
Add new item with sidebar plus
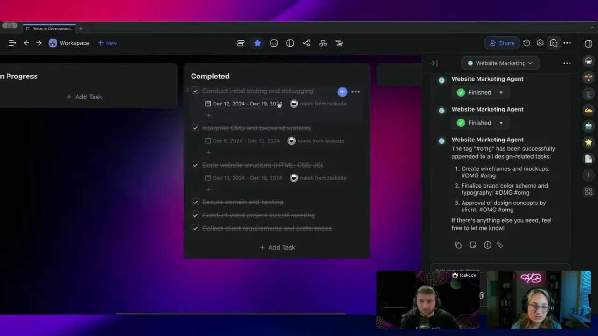pyautogui.click(x=589, y=175)
